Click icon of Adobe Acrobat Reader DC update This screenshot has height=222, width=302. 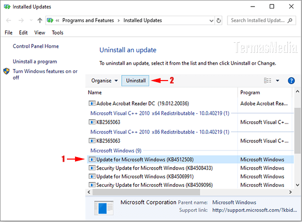point(92,104)
